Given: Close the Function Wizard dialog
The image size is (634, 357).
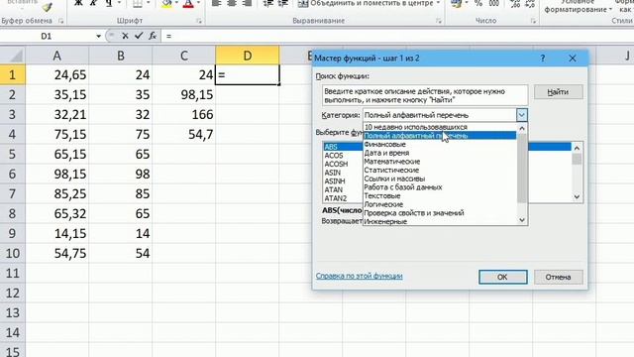Looking at the screenshot, I should point(573,59).
